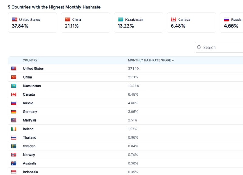
Task: Click the 13.22% cell in the Kazakhstan table row
Action: click(x=134, y=86)
